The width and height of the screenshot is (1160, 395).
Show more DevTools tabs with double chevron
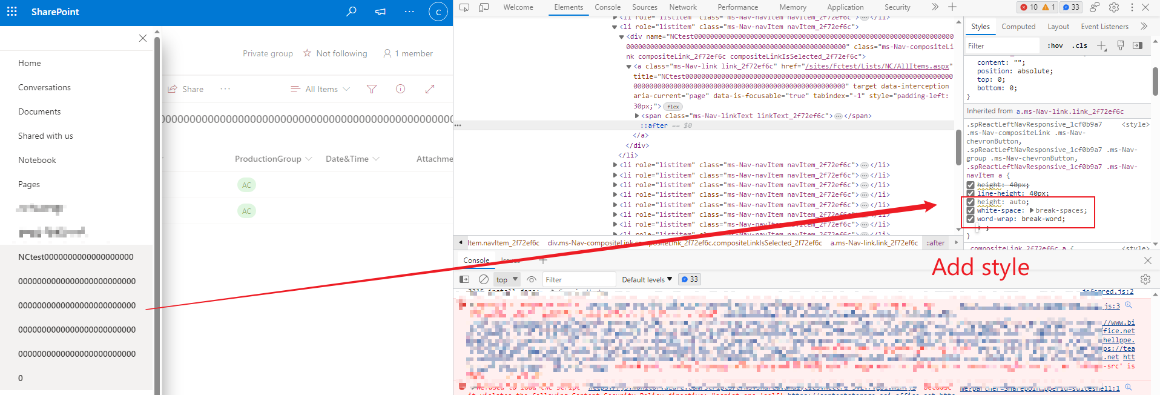coord(935,7)
